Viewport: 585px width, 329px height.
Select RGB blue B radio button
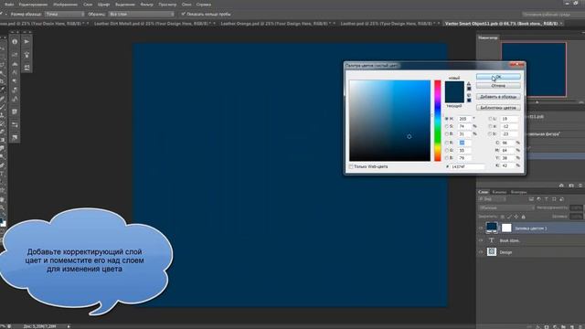click(x=447, y=158)
